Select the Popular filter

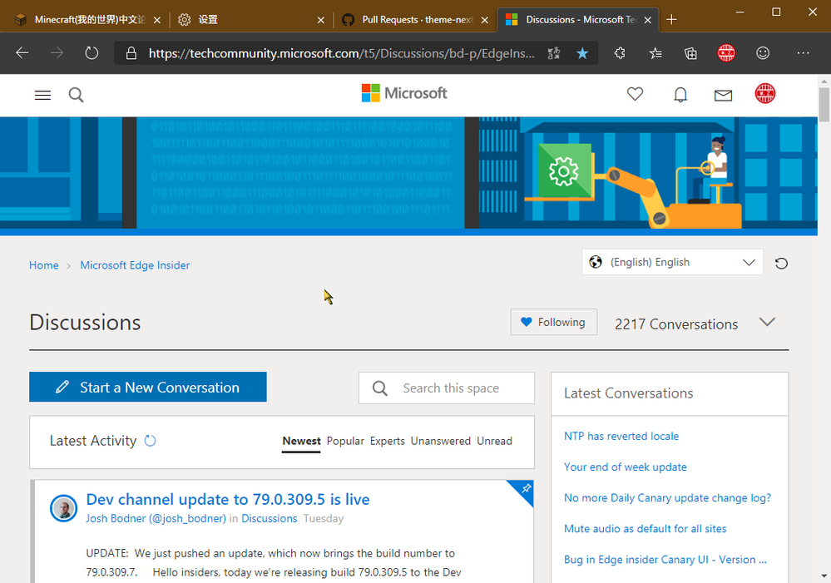click(345, 441)
